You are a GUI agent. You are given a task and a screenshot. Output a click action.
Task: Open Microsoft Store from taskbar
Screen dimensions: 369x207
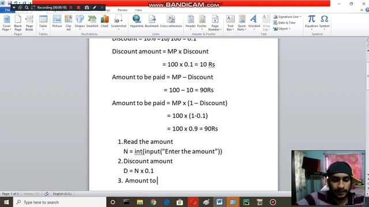coord(180,202)
